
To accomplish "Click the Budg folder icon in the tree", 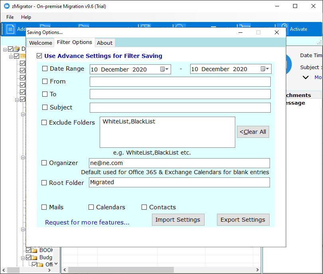I will (34, 258).
